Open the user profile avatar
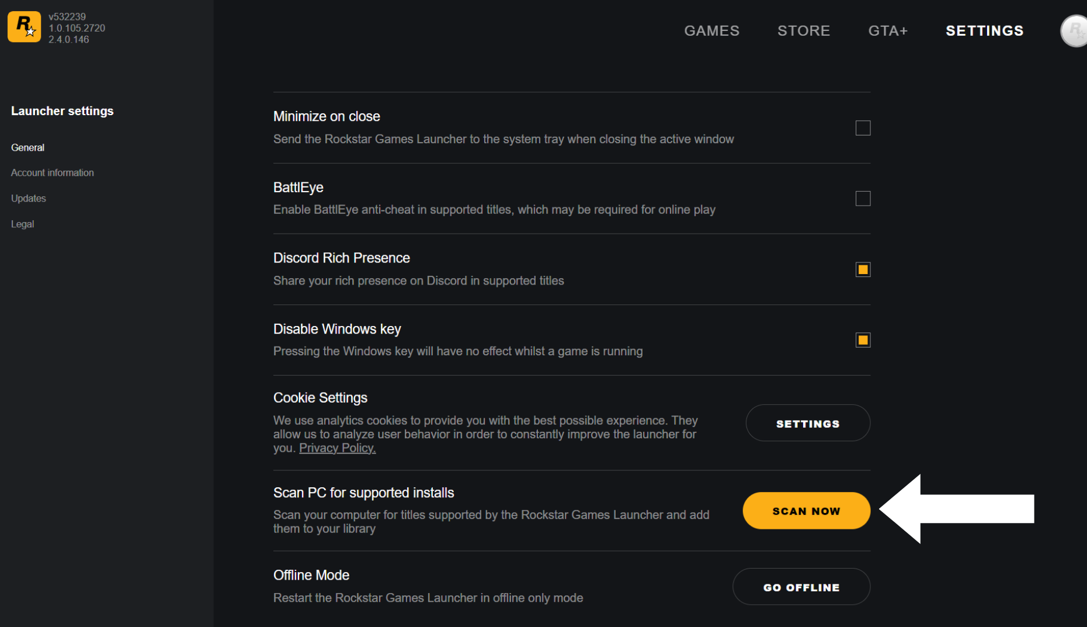 pos(1074,31)
